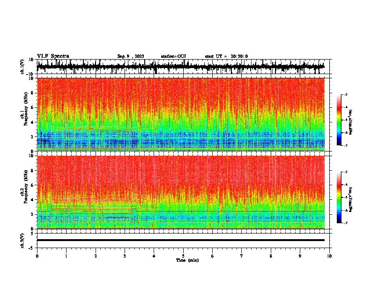Select the "Sep. 9, 2023" date text
Viewport: 371px width, 287px height.
131,56
